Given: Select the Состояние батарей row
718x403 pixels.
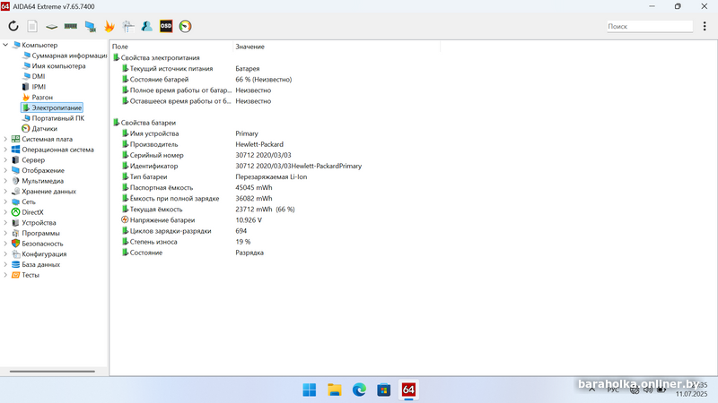Looking at the screenshot, I should 206,80.
